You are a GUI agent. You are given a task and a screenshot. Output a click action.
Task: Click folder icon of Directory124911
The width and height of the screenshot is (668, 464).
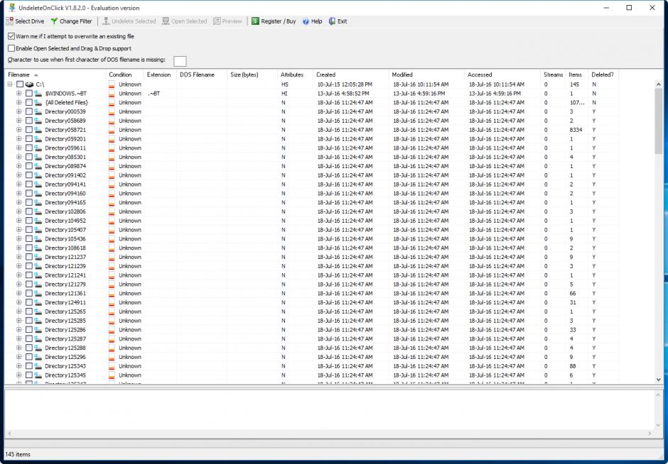[38, 302]
